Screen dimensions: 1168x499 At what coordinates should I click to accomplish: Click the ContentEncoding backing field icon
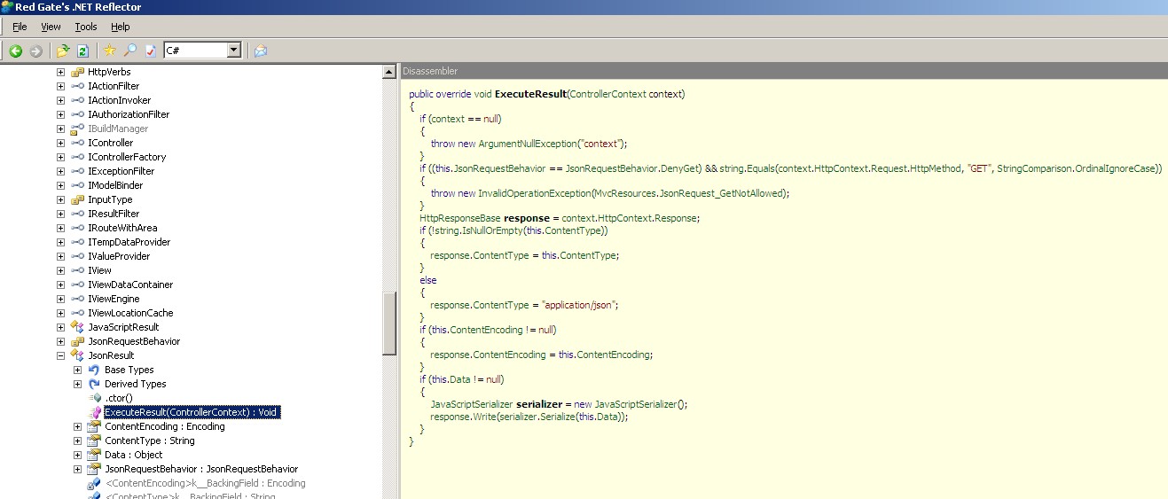tap(94, 483)
